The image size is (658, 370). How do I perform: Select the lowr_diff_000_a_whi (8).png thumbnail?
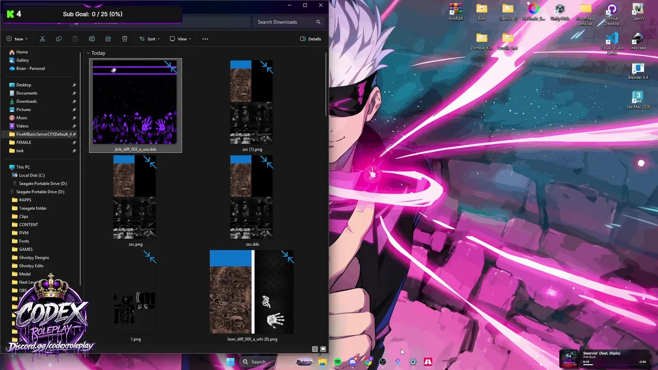tap(252, 292)
